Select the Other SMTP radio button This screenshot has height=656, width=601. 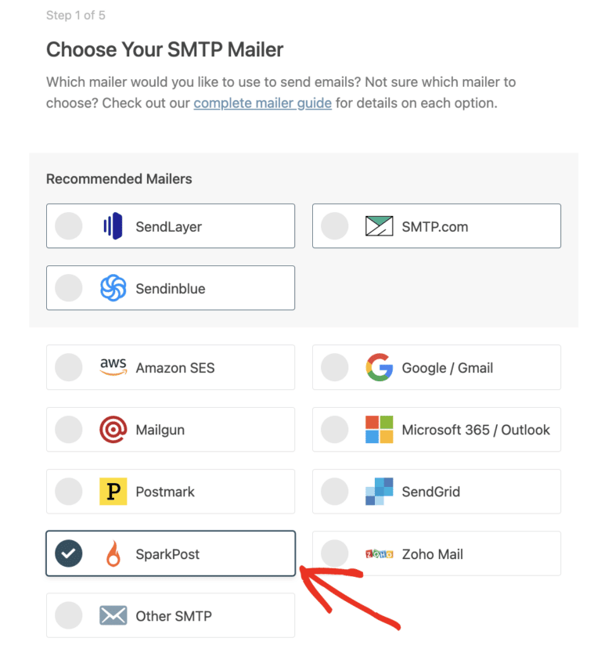point(69,616)
